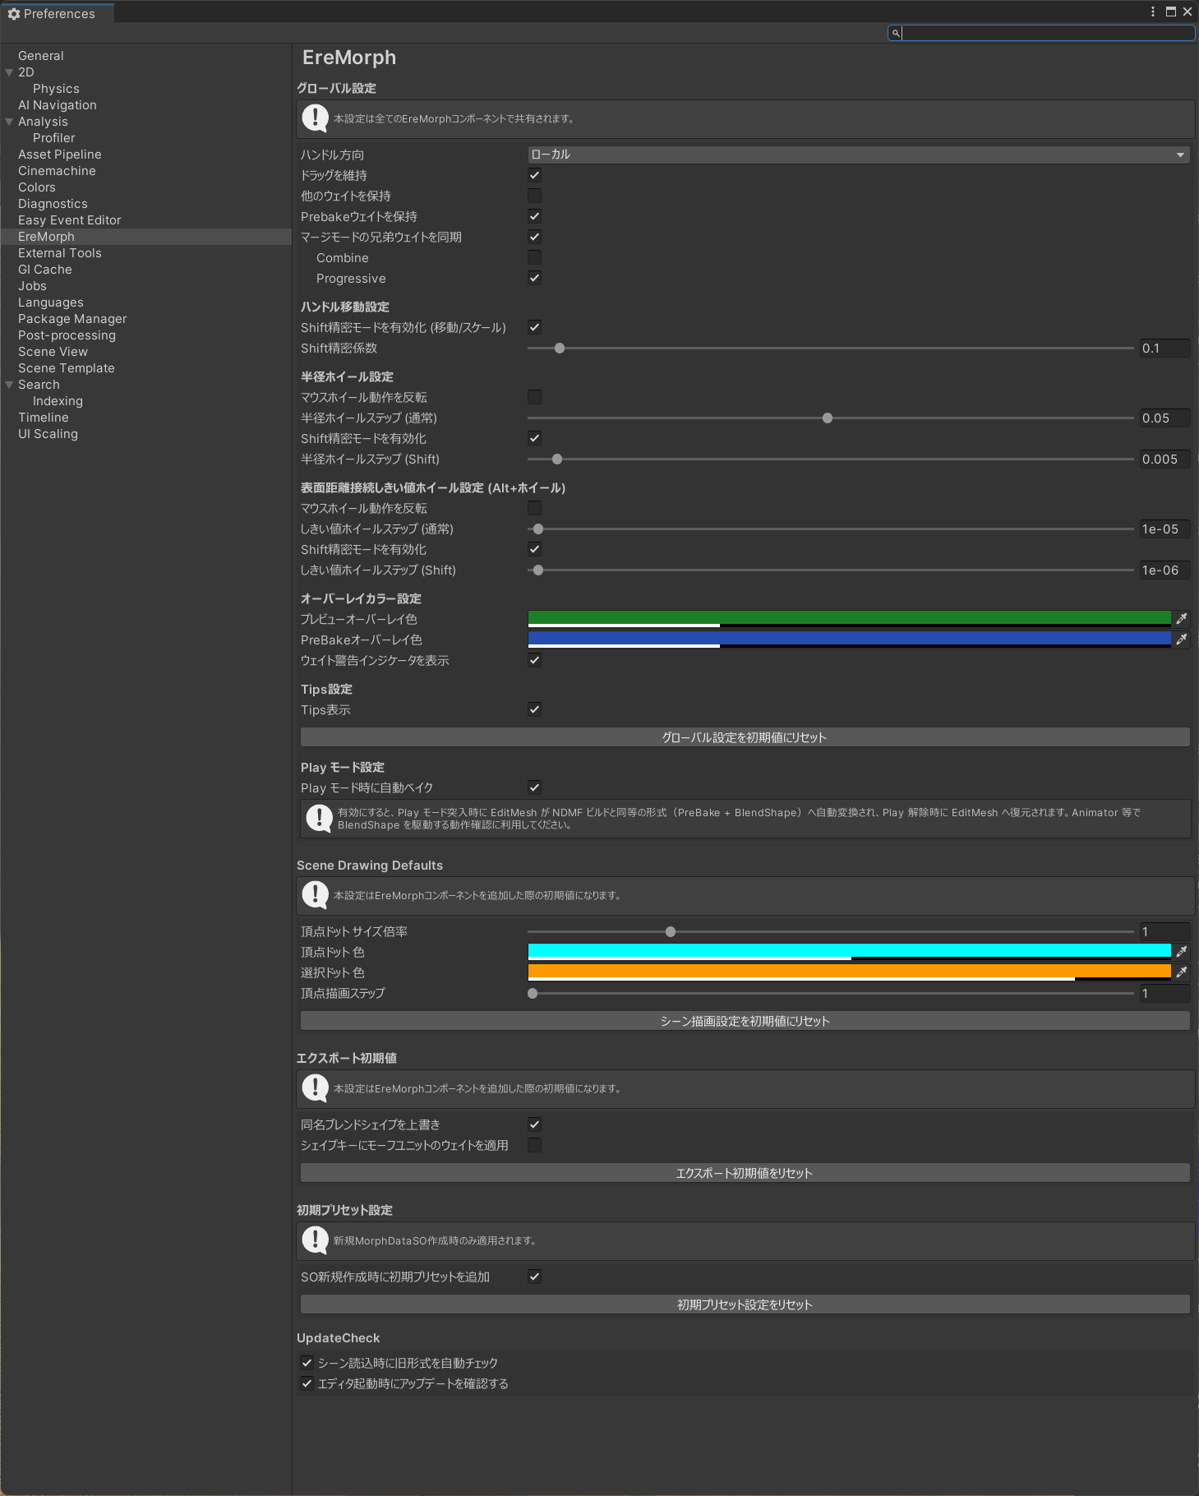
Task: Uncheck the Progressive option
Action: tap(534, 278)
